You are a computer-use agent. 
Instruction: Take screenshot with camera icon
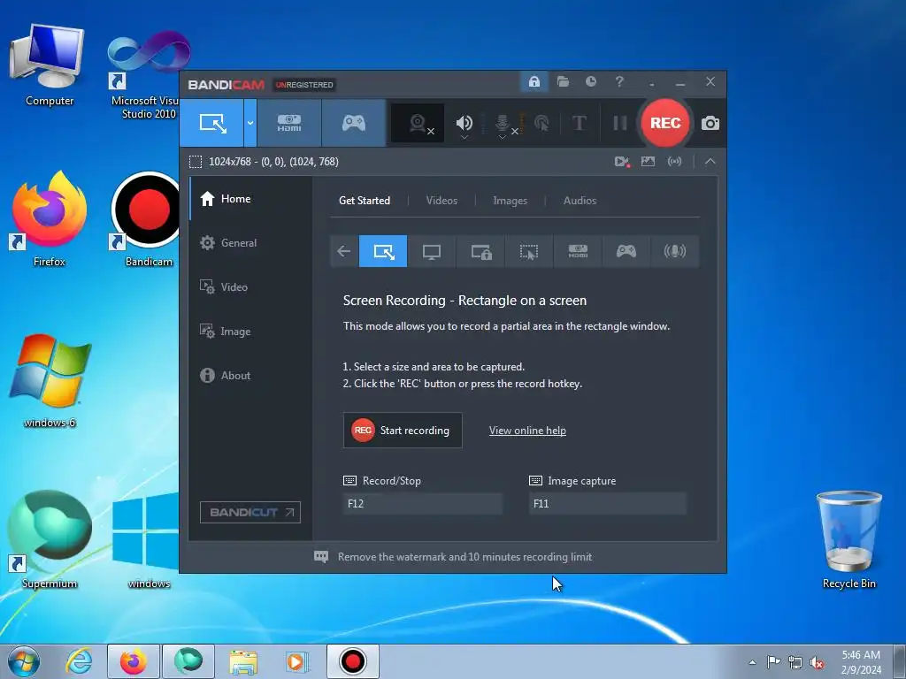click(710, 123)
